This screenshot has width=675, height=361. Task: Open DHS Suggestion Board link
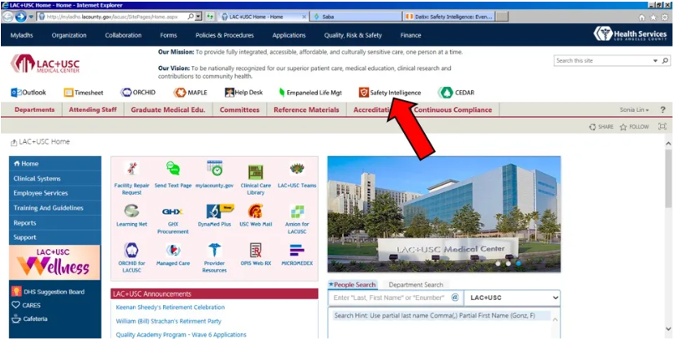click(x=49, y=292)
